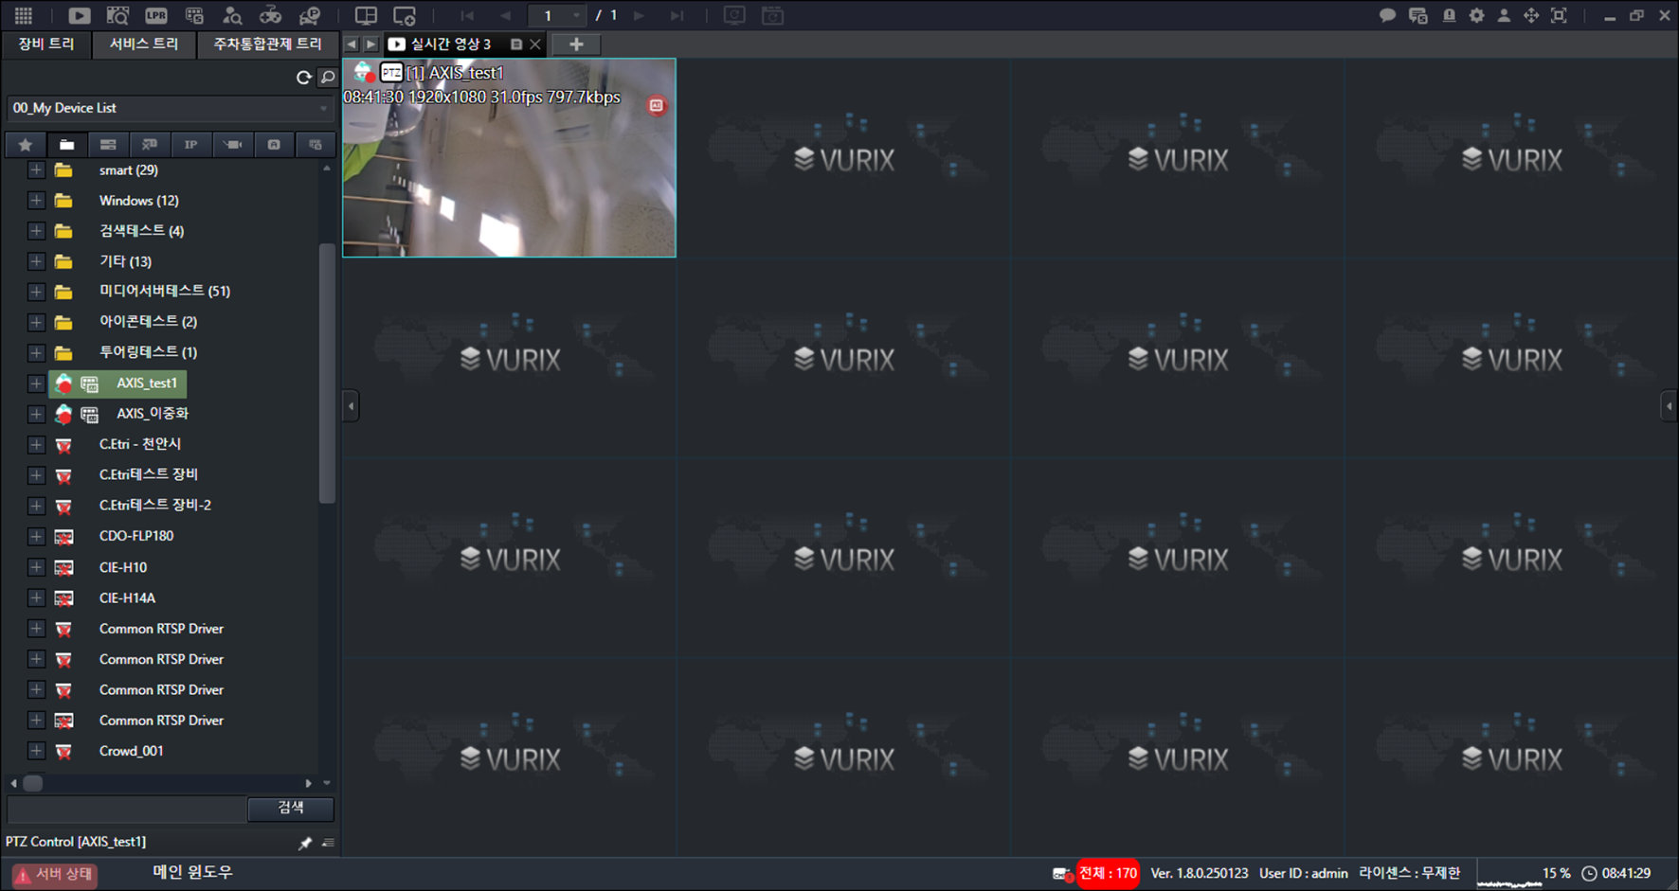
Task: Click the device tree horizontal scrollbar
Action: (33, 783)
